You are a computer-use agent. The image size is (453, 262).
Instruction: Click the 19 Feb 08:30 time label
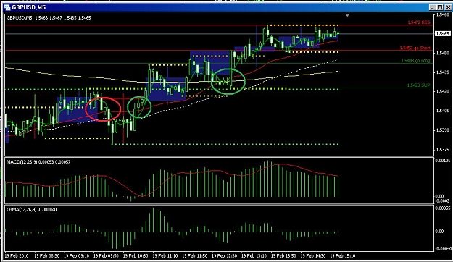click(47, 255)
